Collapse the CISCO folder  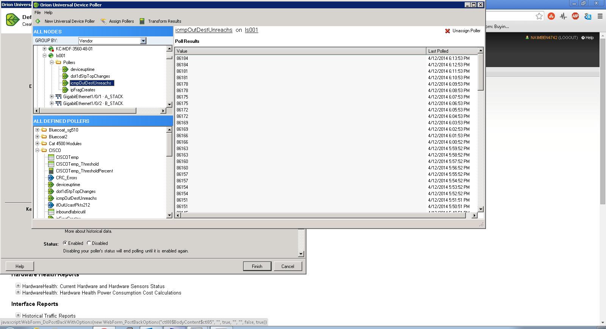pyautogui.click(x=37, y=150)
